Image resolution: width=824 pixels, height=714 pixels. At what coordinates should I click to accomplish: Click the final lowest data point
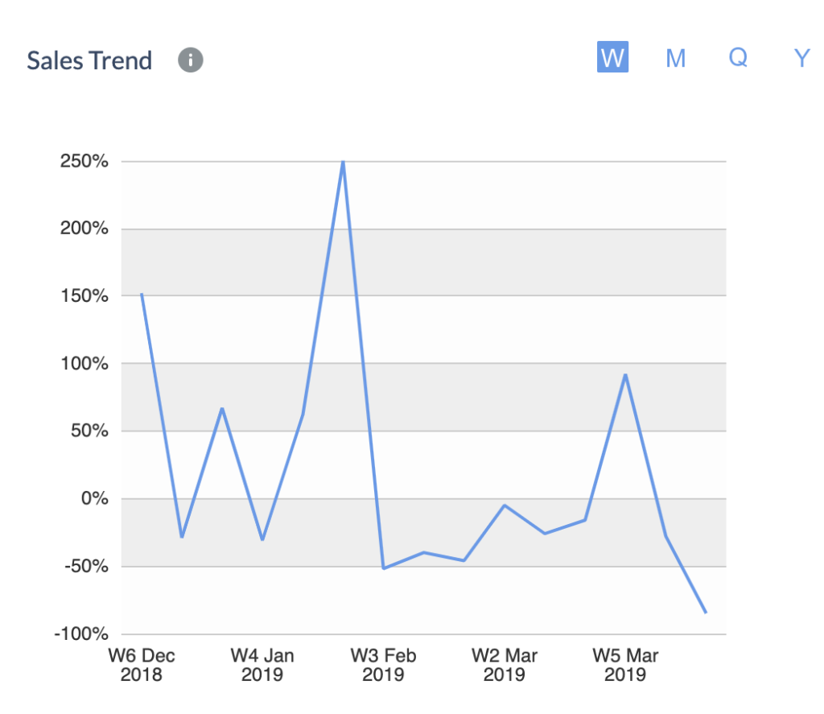[x=706, y=613]
